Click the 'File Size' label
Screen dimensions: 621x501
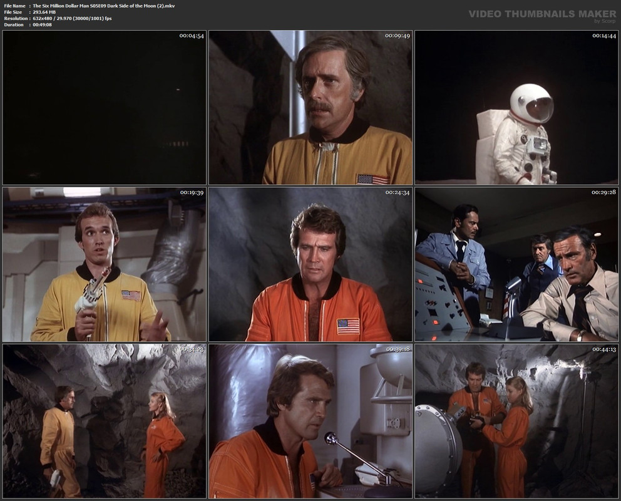tap(13, 13)
